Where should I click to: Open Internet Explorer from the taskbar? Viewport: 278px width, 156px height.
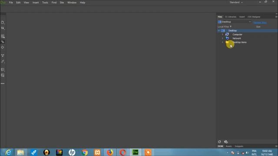pyautogui.click(x=8, y=152)
